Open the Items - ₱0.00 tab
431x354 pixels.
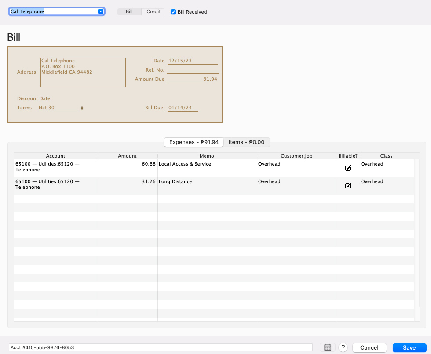(x=247, y=142)
